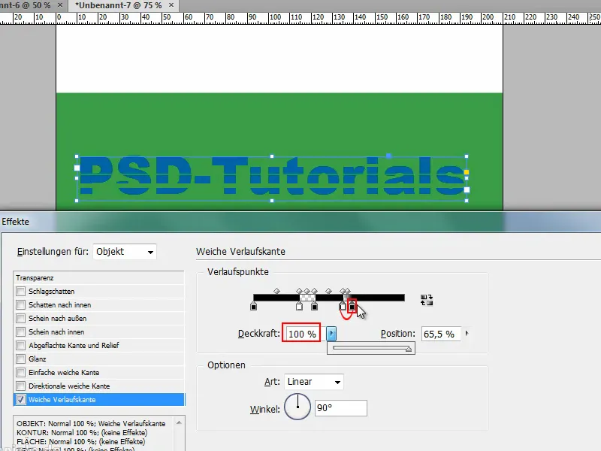
Task: Enable the Schatten nach innen checkbox
Action: pos(21,305)
